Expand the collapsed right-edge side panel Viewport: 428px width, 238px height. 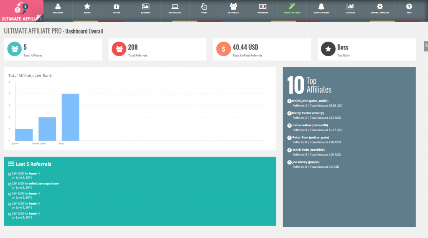(x=425, y=45)
